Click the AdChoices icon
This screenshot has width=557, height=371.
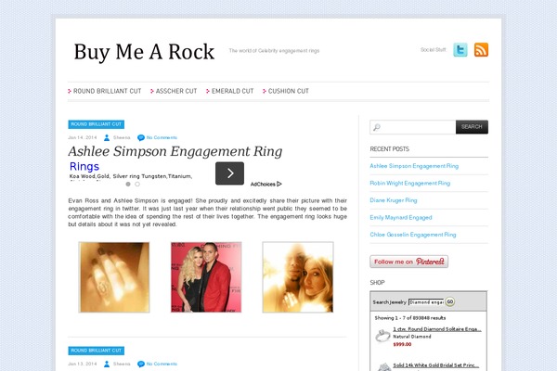[279, 184]
